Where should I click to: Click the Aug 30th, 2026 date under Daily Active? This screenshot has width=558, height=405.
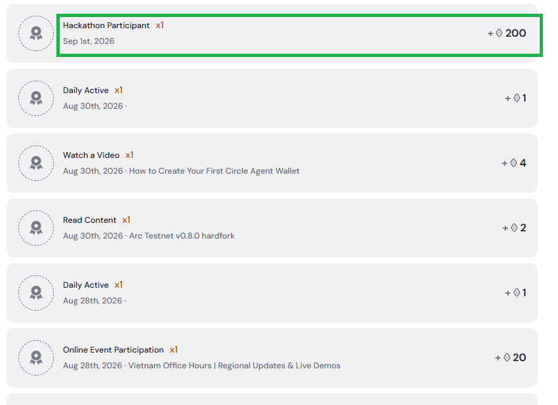point(93,106)
